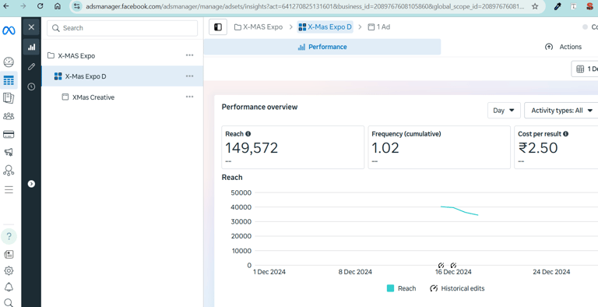Toggle Historical edits legend item
Image resolution: width=598 pixels, height=307 pixels.
[x=457, y=288]
